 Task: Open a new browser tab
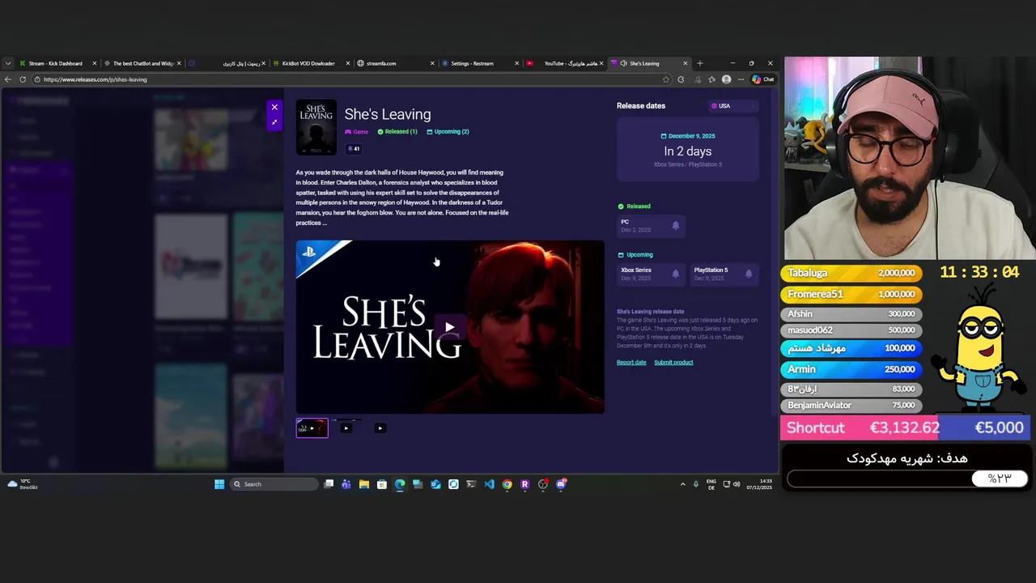(700, 63)
